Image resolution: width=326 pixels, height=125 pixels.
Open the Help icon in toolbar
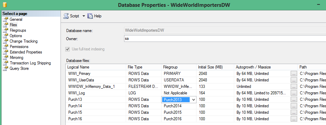(90, 16)
